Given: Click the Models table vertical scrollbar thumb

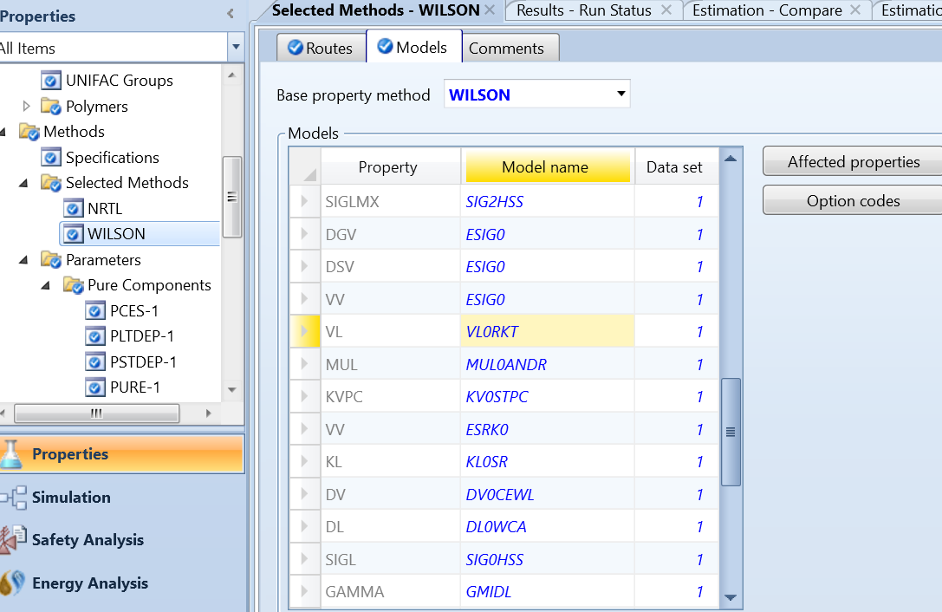Looking at the screenshot, I should 731,432.
